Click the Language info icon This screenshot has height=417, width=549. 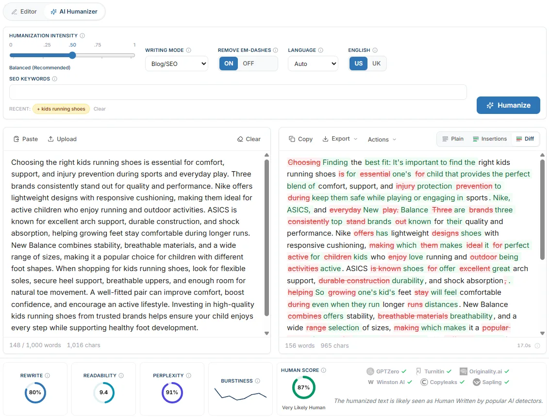tap(321, 50)
